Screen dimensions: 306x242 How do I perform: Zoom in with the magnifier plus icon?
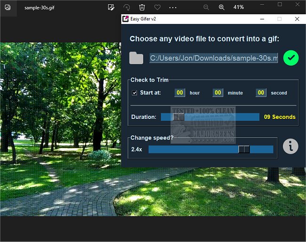pyautogui.click(x=222, y=8)
